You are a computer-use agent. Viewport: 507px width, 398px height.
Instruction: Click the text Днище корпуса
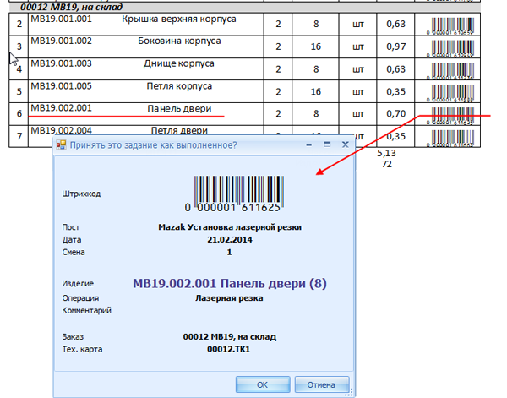[179, 63]
